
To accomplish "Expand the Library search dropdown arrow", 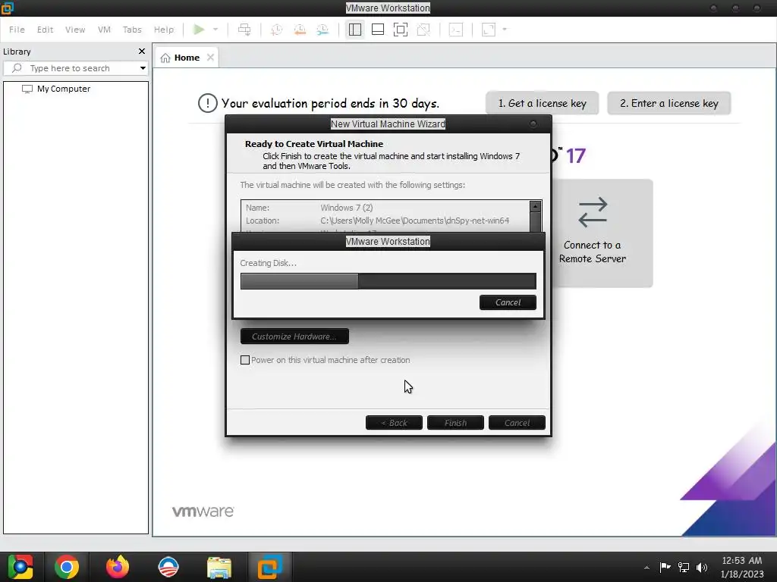I will pos(143,68).
